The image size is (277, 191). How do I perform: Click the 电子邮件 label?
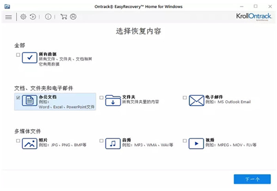click(214, 97)
